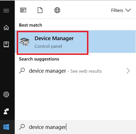
Task: Open Settings gear in the sidebar
Action: pos(6,94)
